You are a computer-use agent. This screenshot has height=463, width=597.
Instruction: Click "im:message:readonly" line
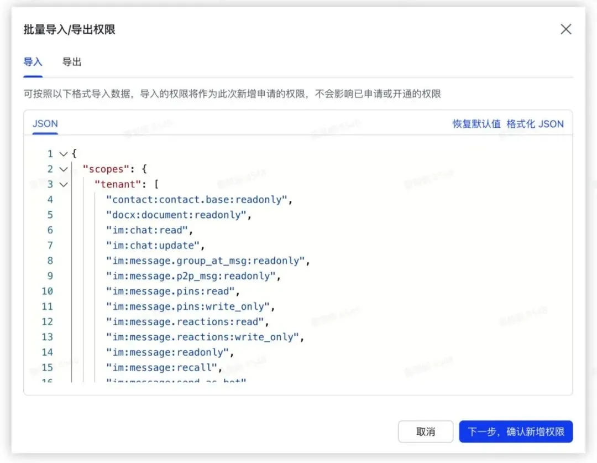170,352
